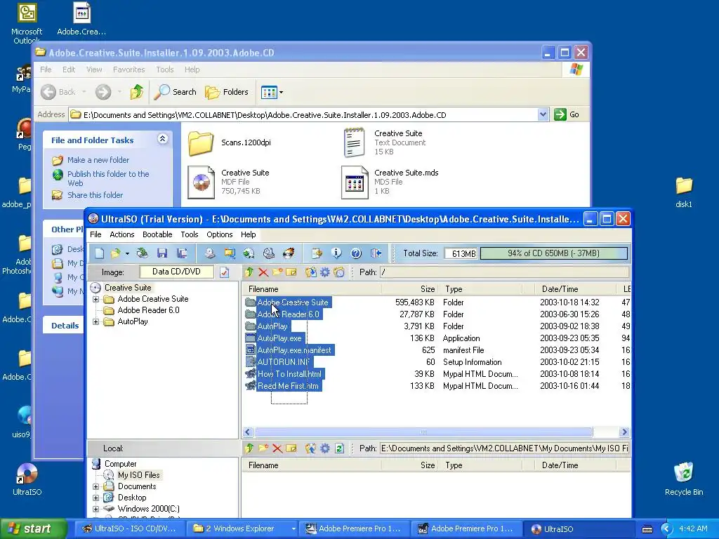Image resolution: width=719 pixels, height=539 pixels.
Task: Expand the Desktop node in Local tree
Action: pyautogui.click(x=95, y=498)
